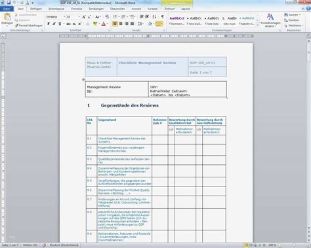
Task: Open the font size dropdown
Action: [79, 17]
